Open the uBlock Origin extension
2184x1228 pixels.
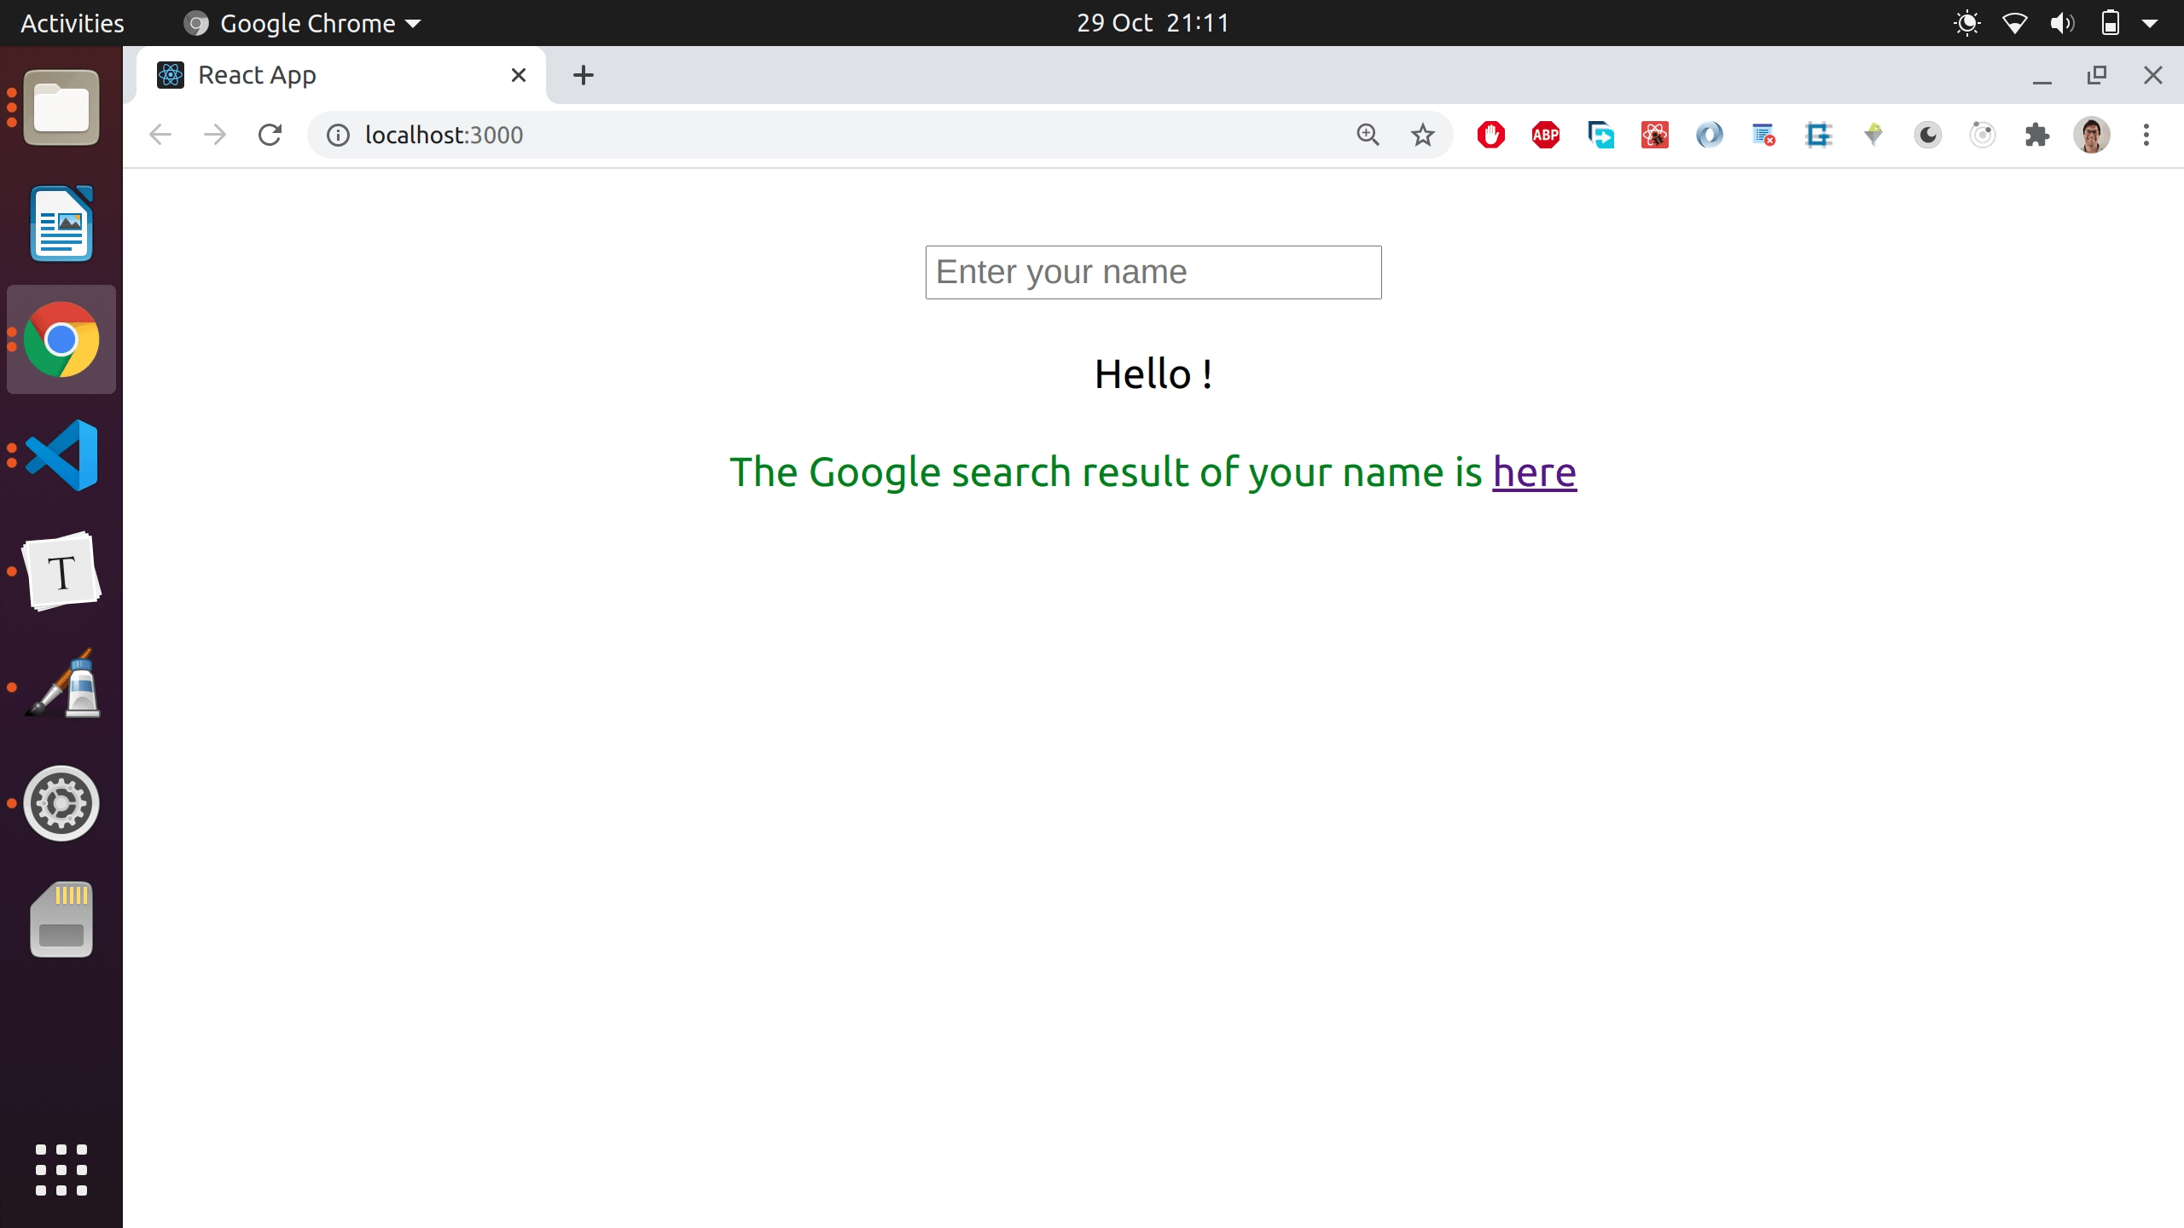[1491, 135]
